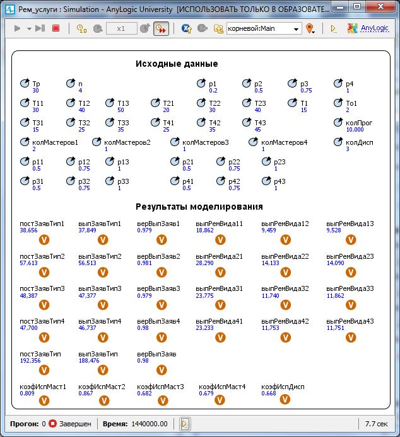Screen dimensions: 400x437
Task: Click the Step forward button
Action: [40, 28]
